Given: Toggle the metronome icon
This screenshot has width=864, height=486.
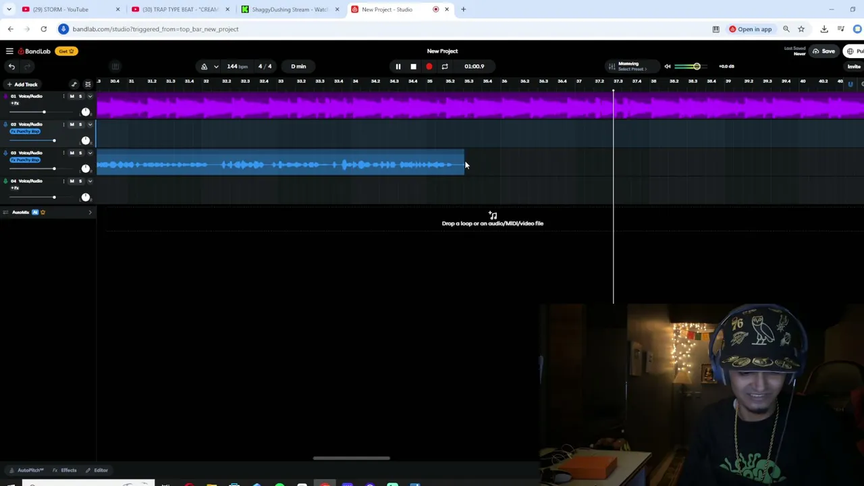Looking at the screenshot, I should click(x=204, y=66).
